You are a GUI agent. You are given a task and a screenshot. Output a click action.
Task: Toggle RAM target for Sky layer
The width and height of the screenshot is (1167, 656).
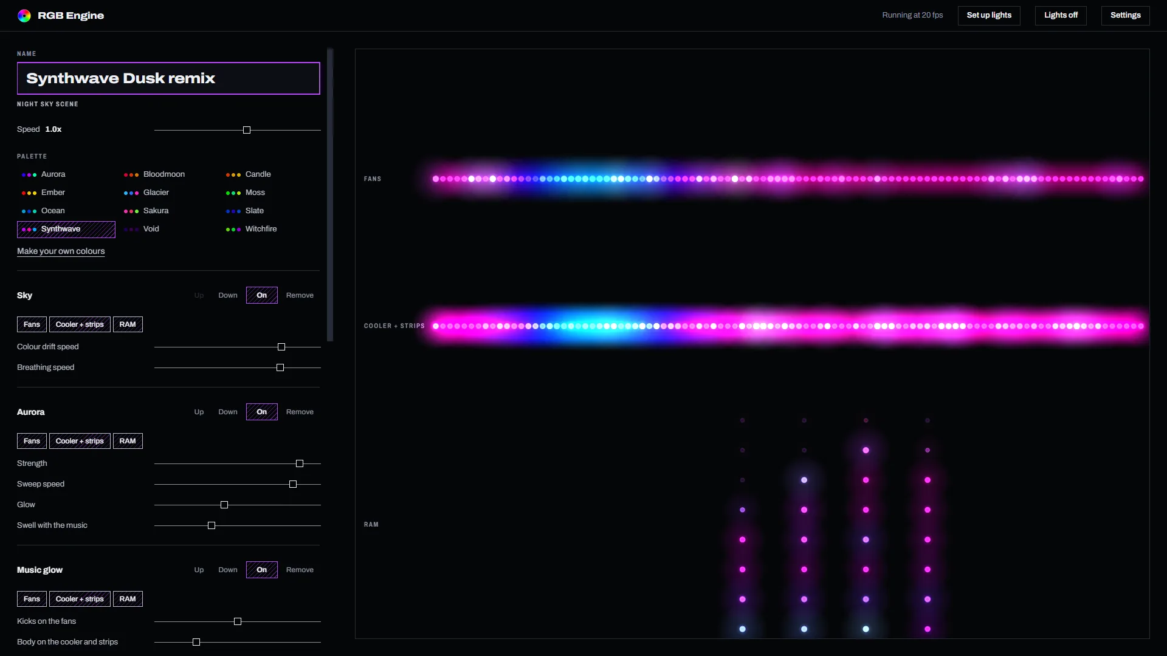(128, 324)
